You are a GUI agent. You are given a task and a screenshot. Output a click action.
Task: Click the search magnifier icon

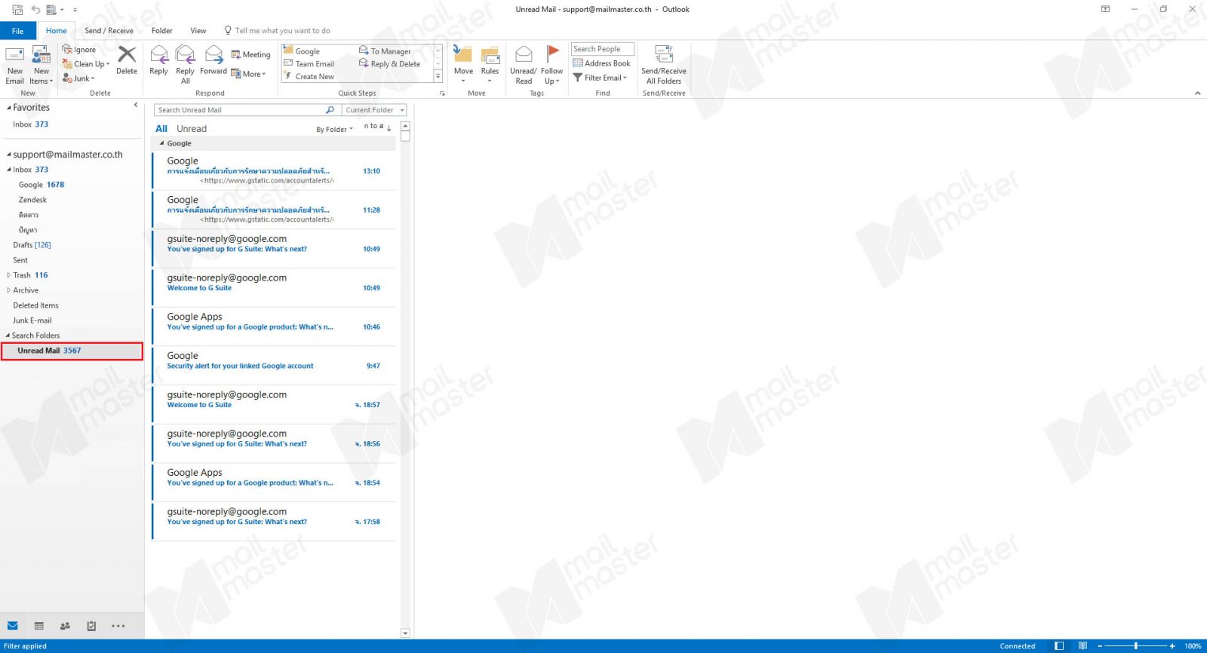point(330,110)
